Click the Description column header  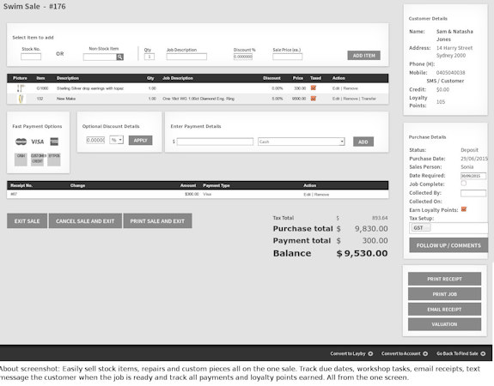[68, 78]
